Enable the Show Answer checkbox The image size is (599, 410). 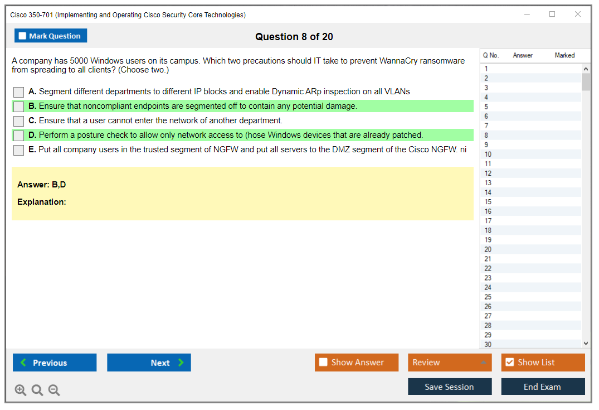click(x=322, y=362)
